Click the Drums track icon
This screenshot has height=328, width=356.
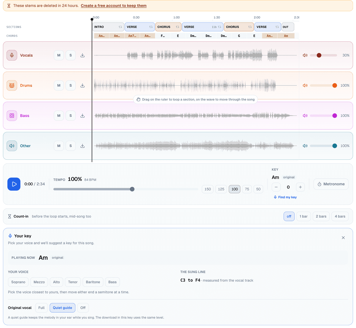coord(12,85)
